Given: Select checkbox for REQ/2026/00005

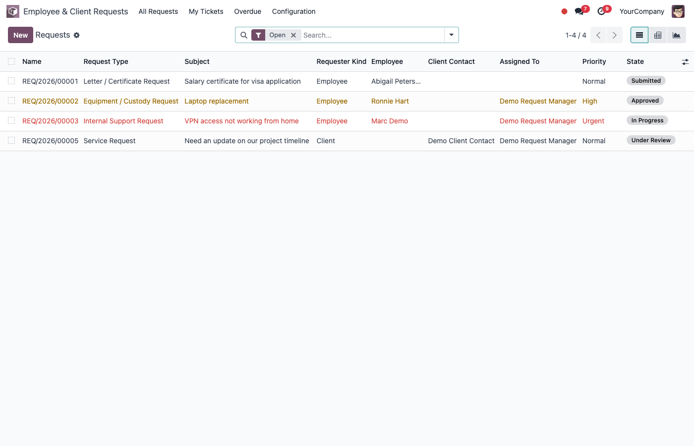Looking at the screenshot, I should pyautogui.click(x=11, y=140).
